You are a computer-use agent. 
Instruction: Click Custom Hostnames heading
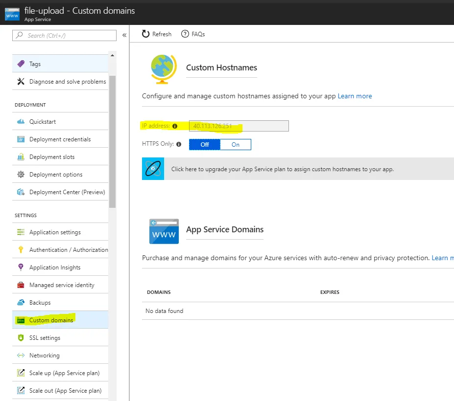tap(221, 67)
